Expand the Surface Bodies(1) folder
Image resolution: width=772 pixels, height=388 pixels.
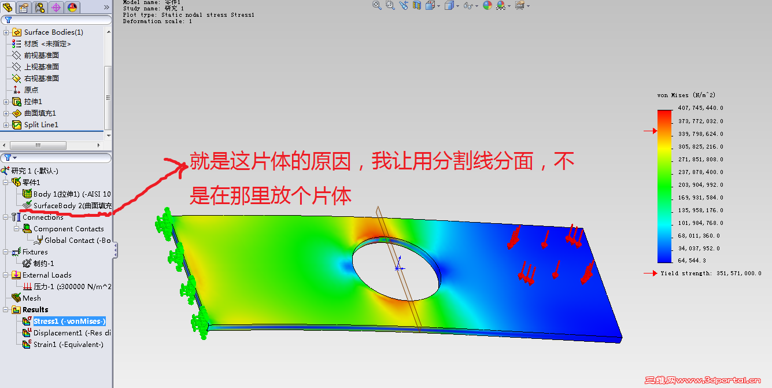pyautogui.click(x=6, y=32)
